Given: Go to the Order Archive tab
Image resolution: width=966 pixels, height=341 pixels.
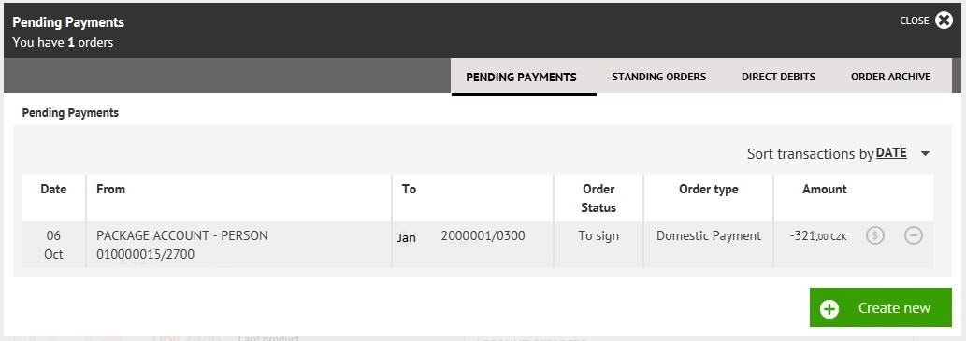Looking at the screenshot, I should coord(890,77).
